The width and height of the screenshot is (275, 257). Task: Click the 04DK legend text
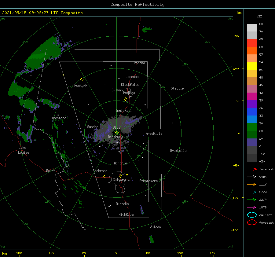coord(263,177)
